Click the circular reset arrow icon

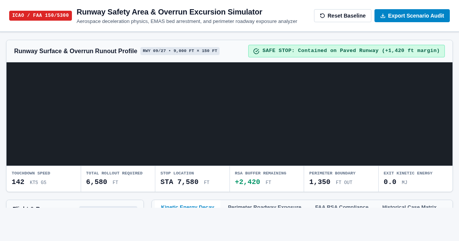[x=322, y=16]
